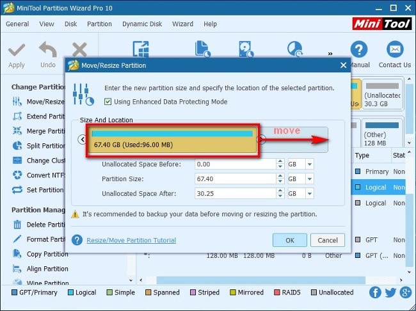The width and height of the screenshot is (416, 311).
Task: Select Move/Resize icon in sidebar
Action: coord(17,102)
